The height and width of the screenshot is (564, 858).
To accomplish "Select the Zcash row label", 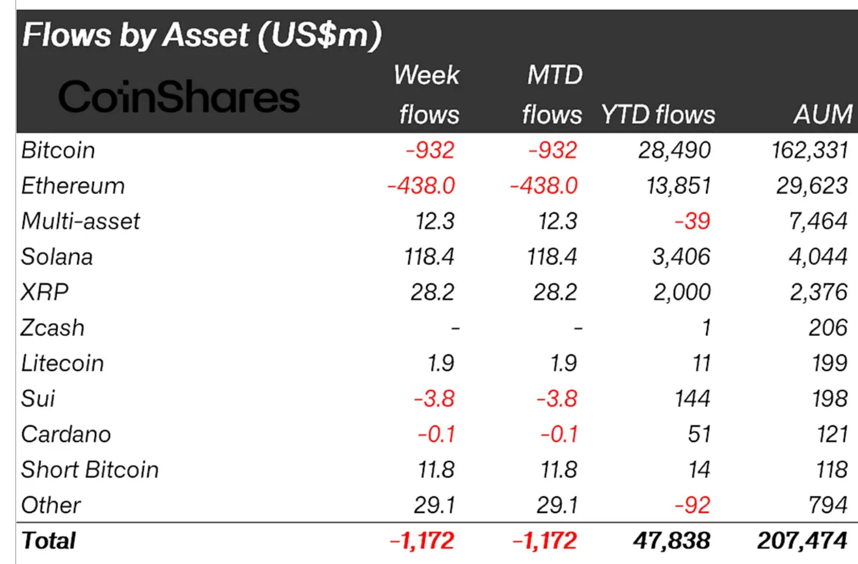I will coord(53,328).
